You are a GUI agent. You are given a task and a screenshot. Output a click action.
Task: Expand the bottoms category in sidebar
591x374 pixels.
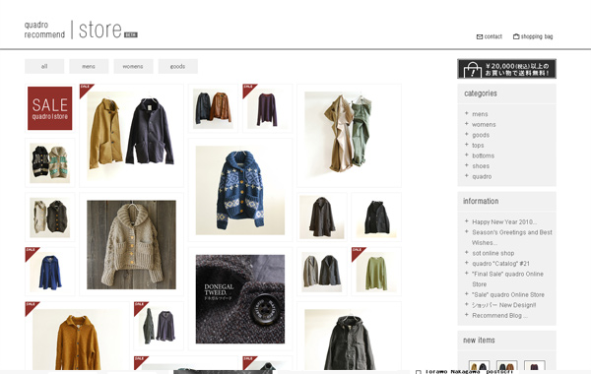[484, 156]
